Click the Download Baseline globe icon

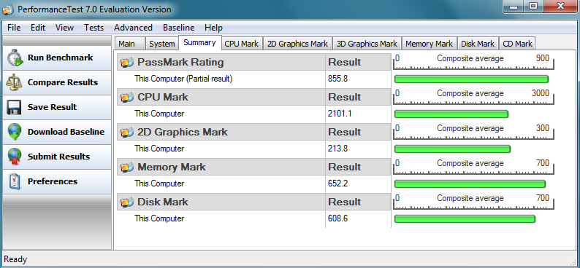(15, 132)
